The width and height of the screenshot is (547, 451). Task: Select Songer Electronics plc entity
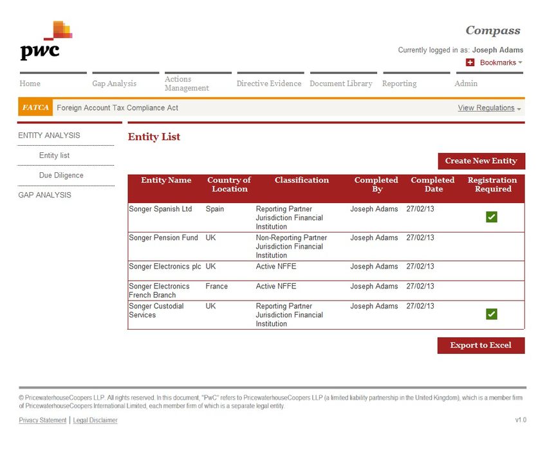165,267
